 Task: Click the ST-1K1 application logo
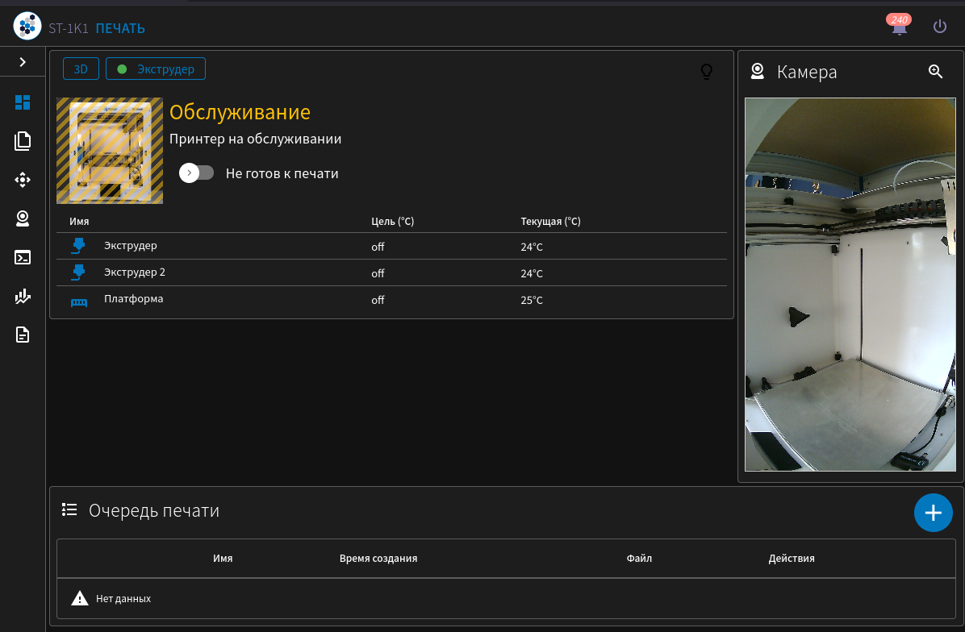coord(27,27)
